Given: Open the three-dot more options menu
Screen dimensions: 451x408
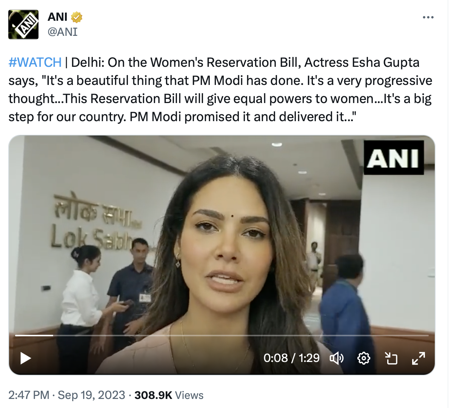Looking at the screenshot, I should 428,17.
